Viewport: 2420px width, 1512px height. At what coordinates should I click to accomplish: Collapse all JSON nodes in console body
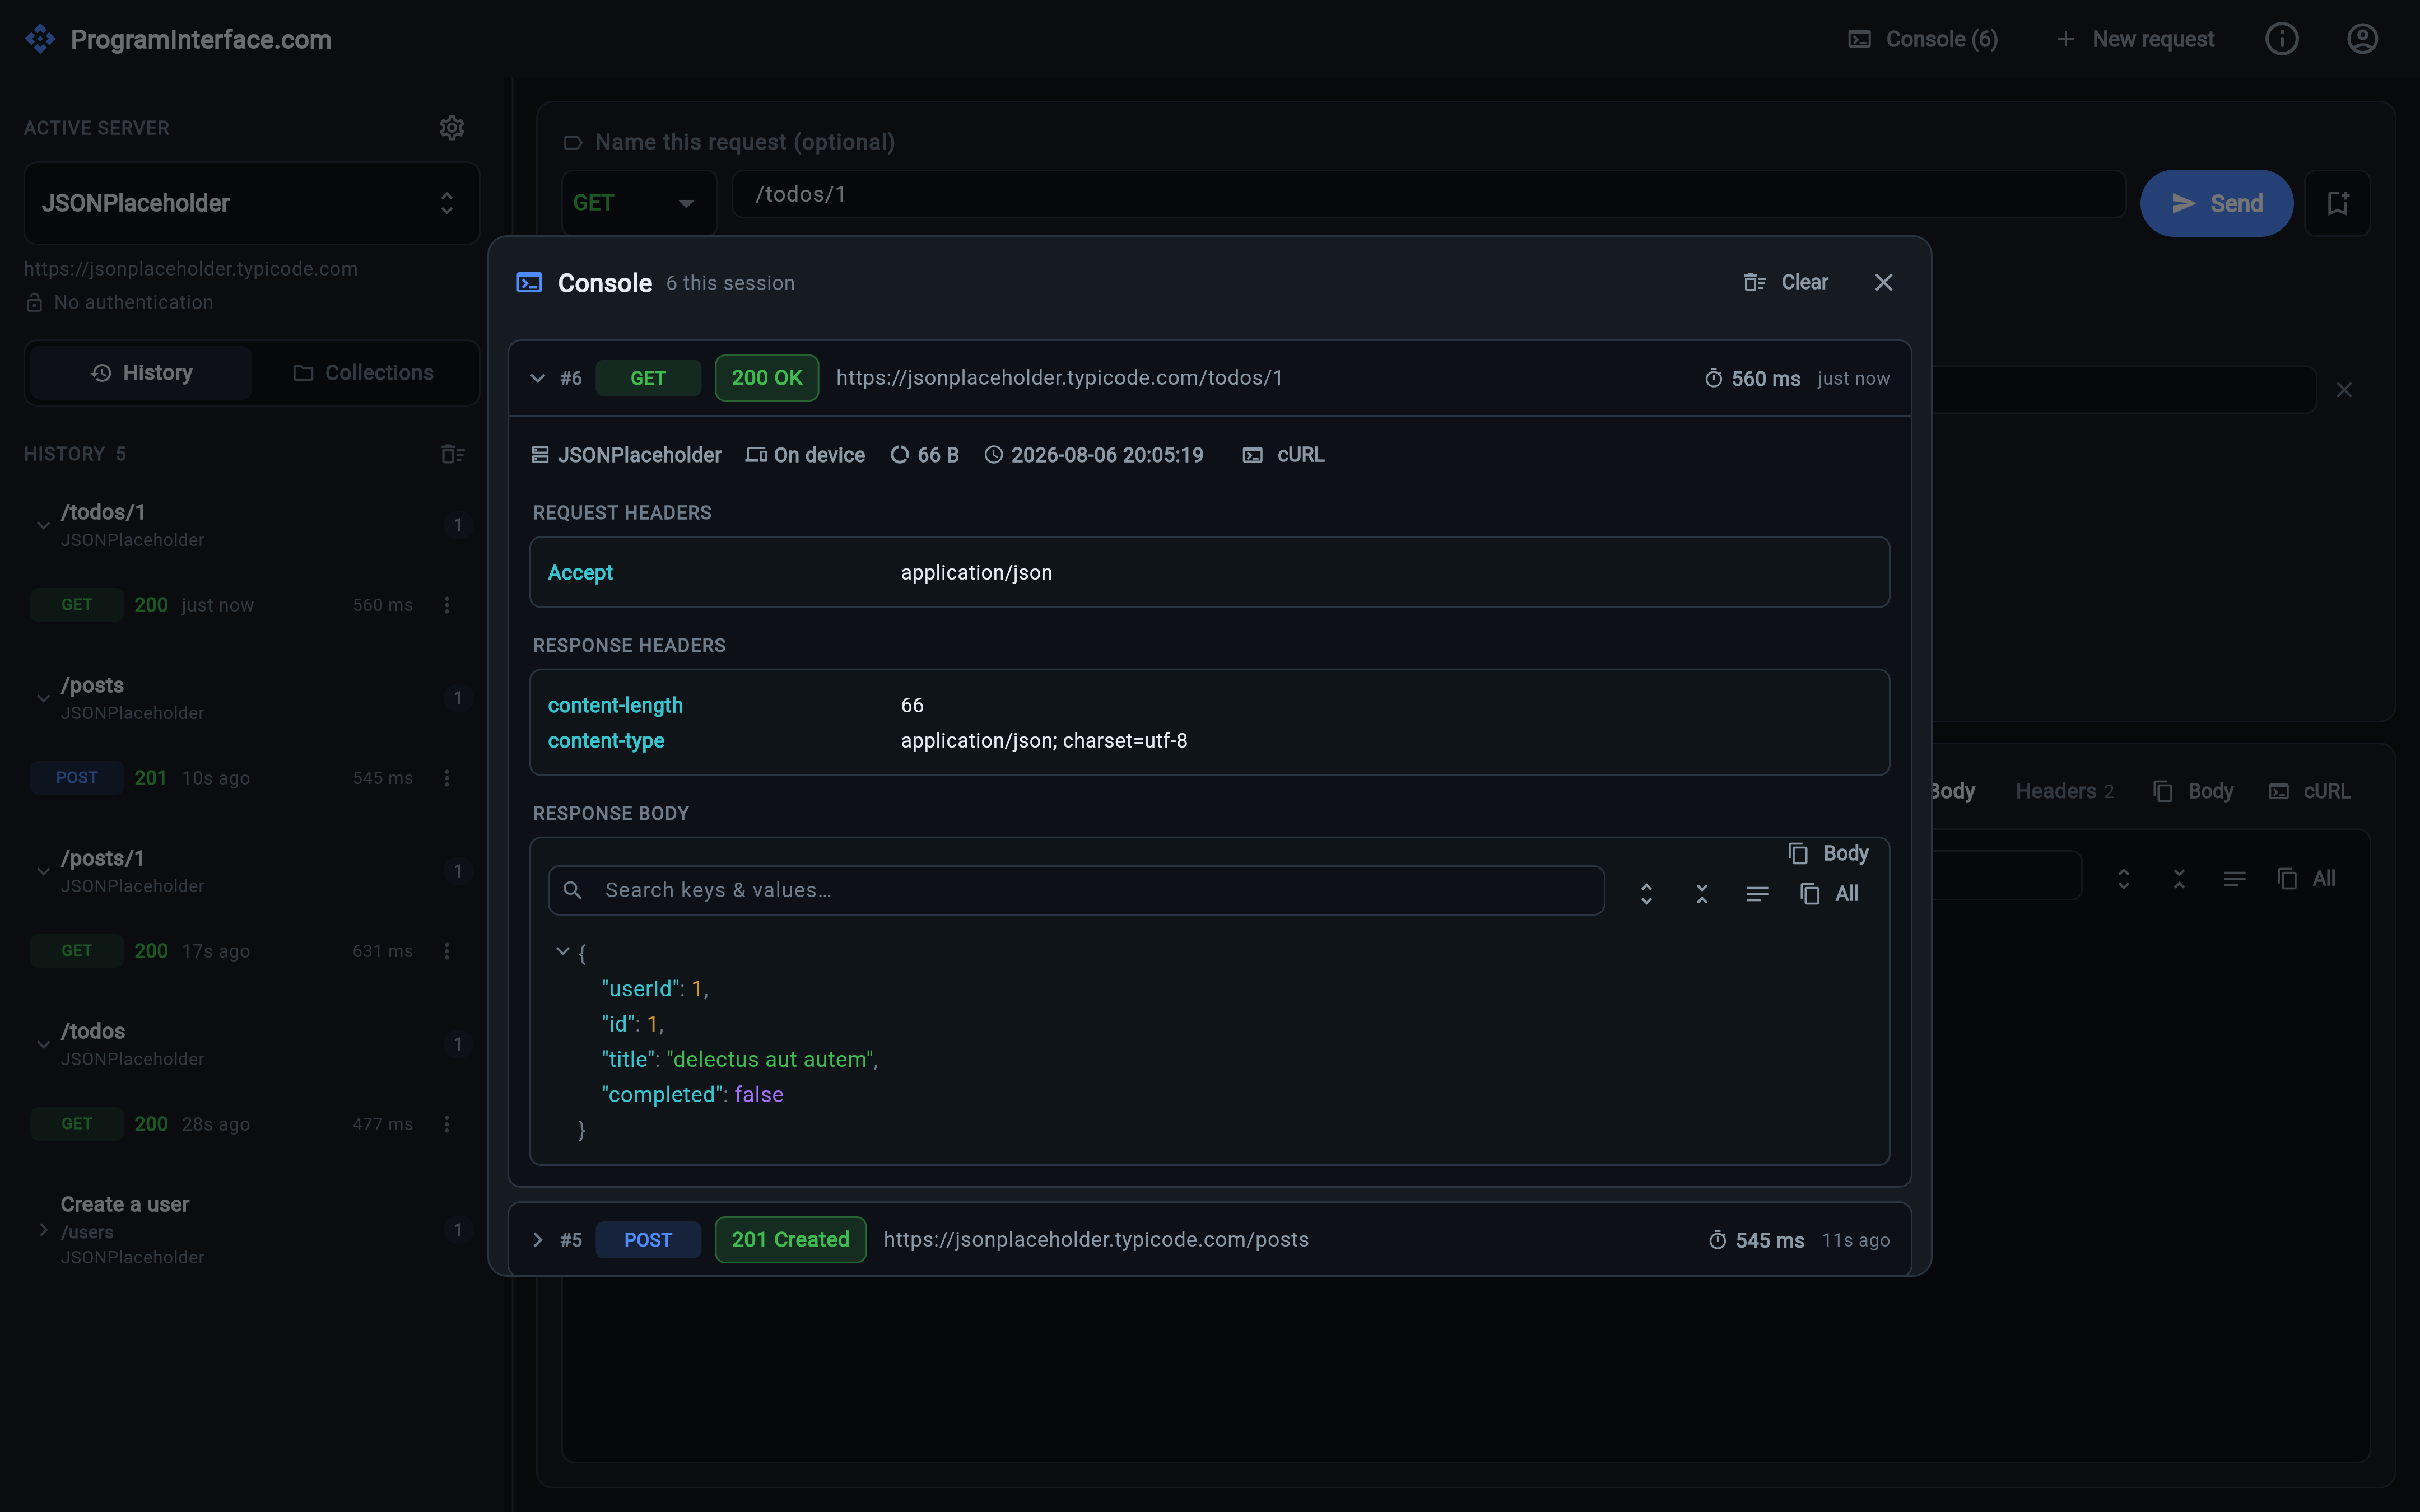click(x=1701, y=893)
